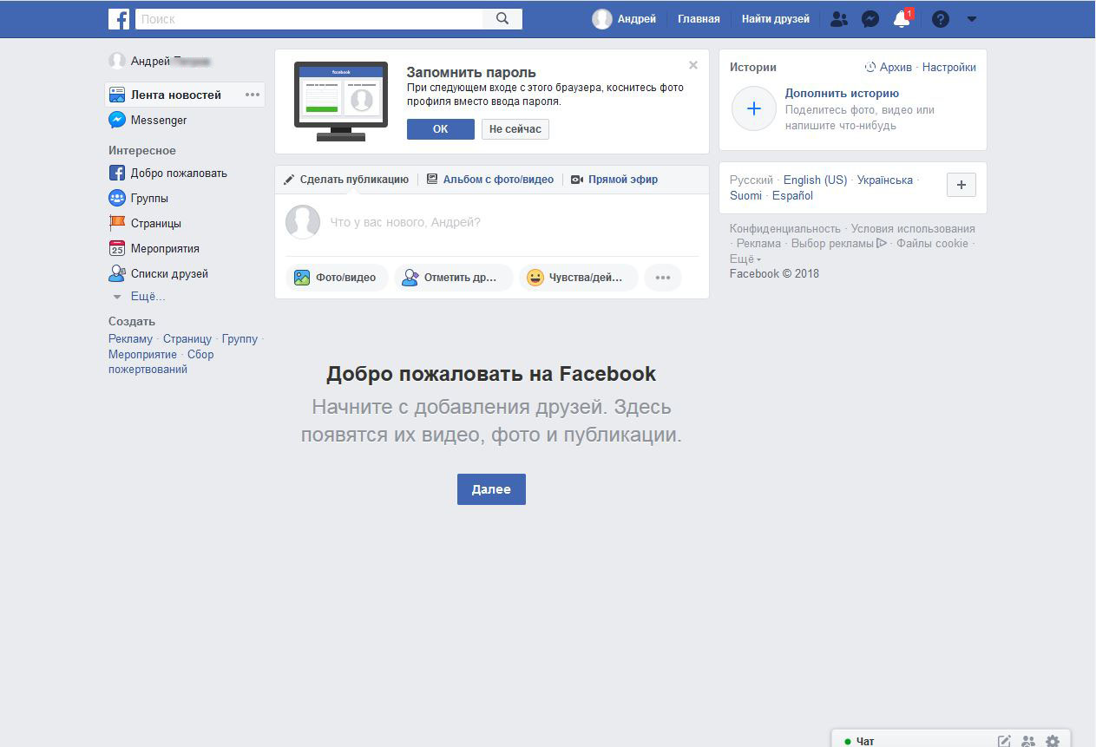Open the notifications bell with 1 alert

[x=902, y=18]
